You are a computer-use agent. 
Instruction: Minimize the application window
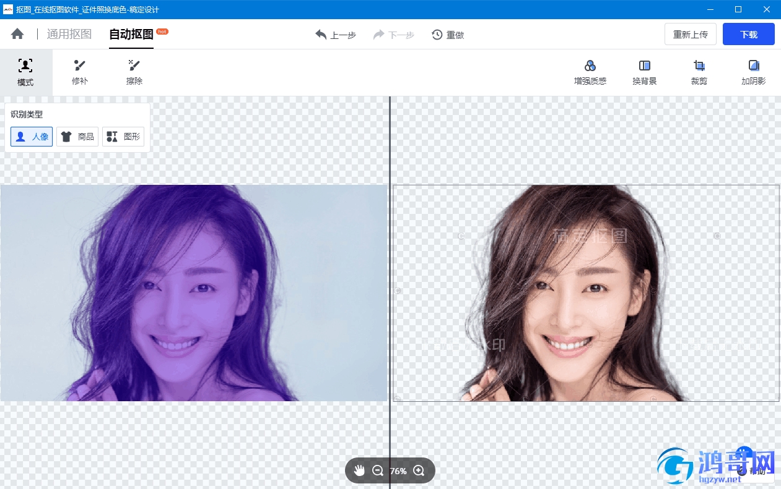point(709,9)
